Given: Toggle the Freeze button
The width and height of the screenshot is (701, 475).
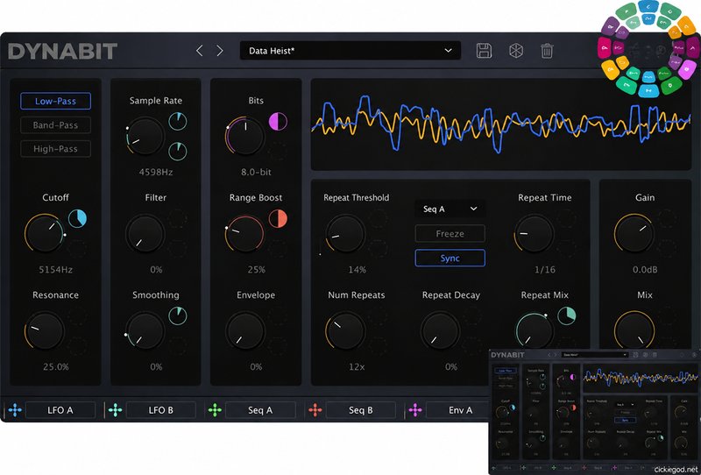Looking at the screenshot, I should 450,233.
